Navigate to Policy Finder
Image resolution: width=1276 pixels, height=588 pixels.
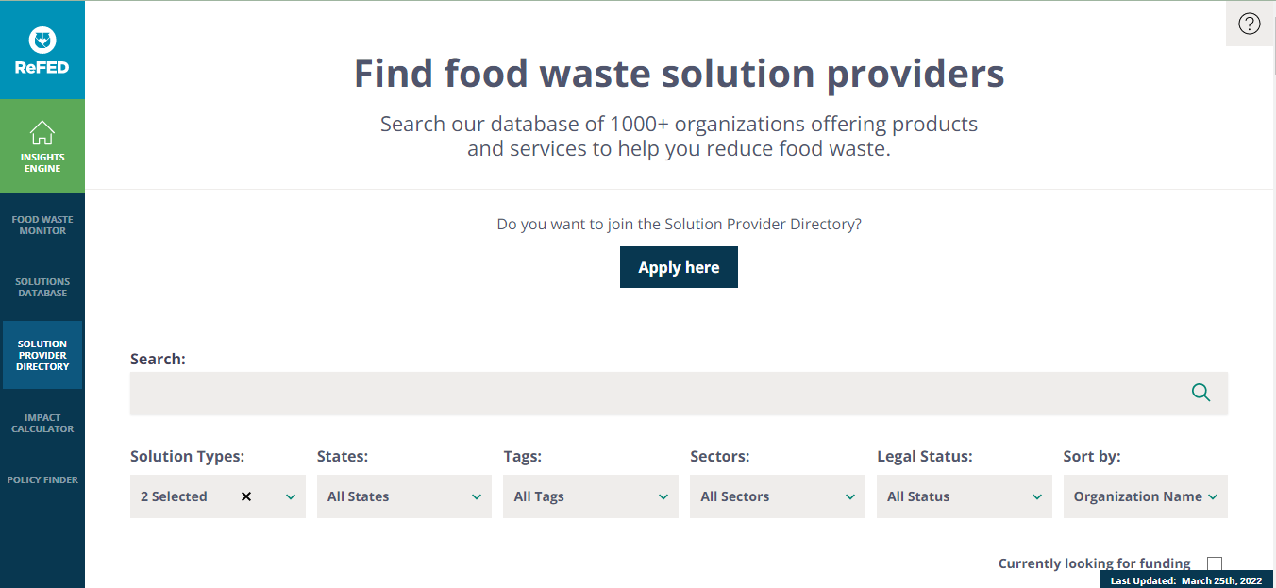pos(42,479)
